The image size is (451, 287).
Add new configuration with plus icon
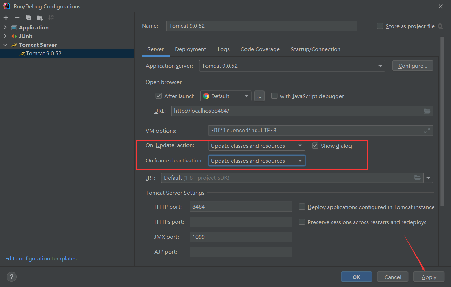(x=6, y=18)
